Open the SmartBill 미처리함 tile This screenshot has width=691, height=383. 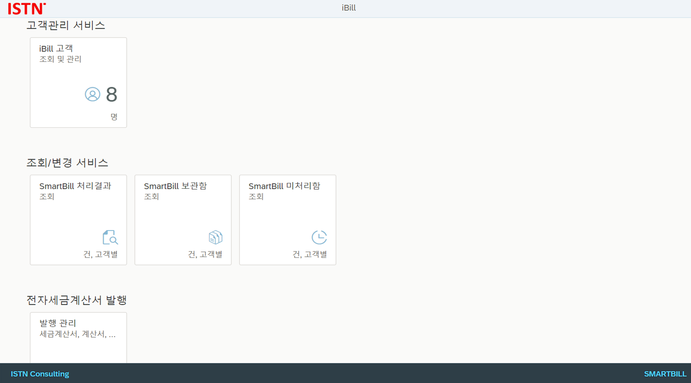(x=287, y=220)
